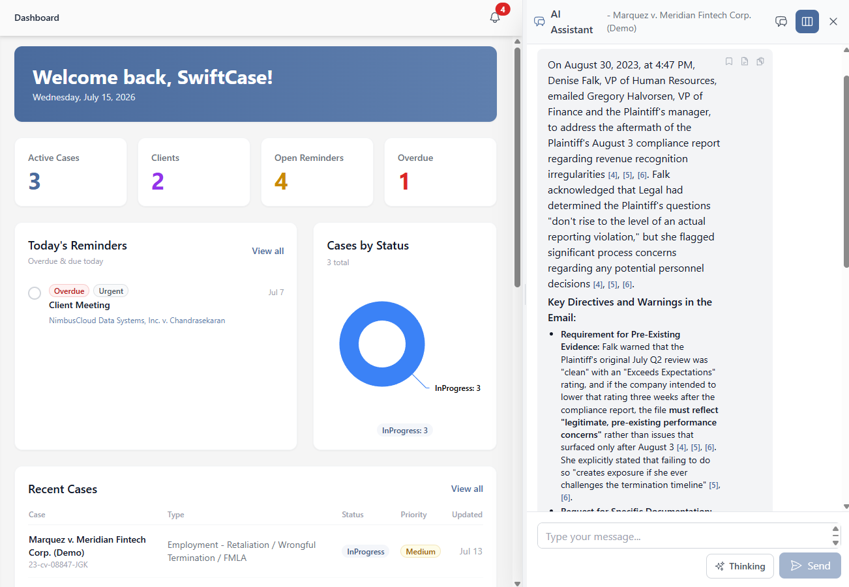Click the Type column header

[x=176, y=515]
